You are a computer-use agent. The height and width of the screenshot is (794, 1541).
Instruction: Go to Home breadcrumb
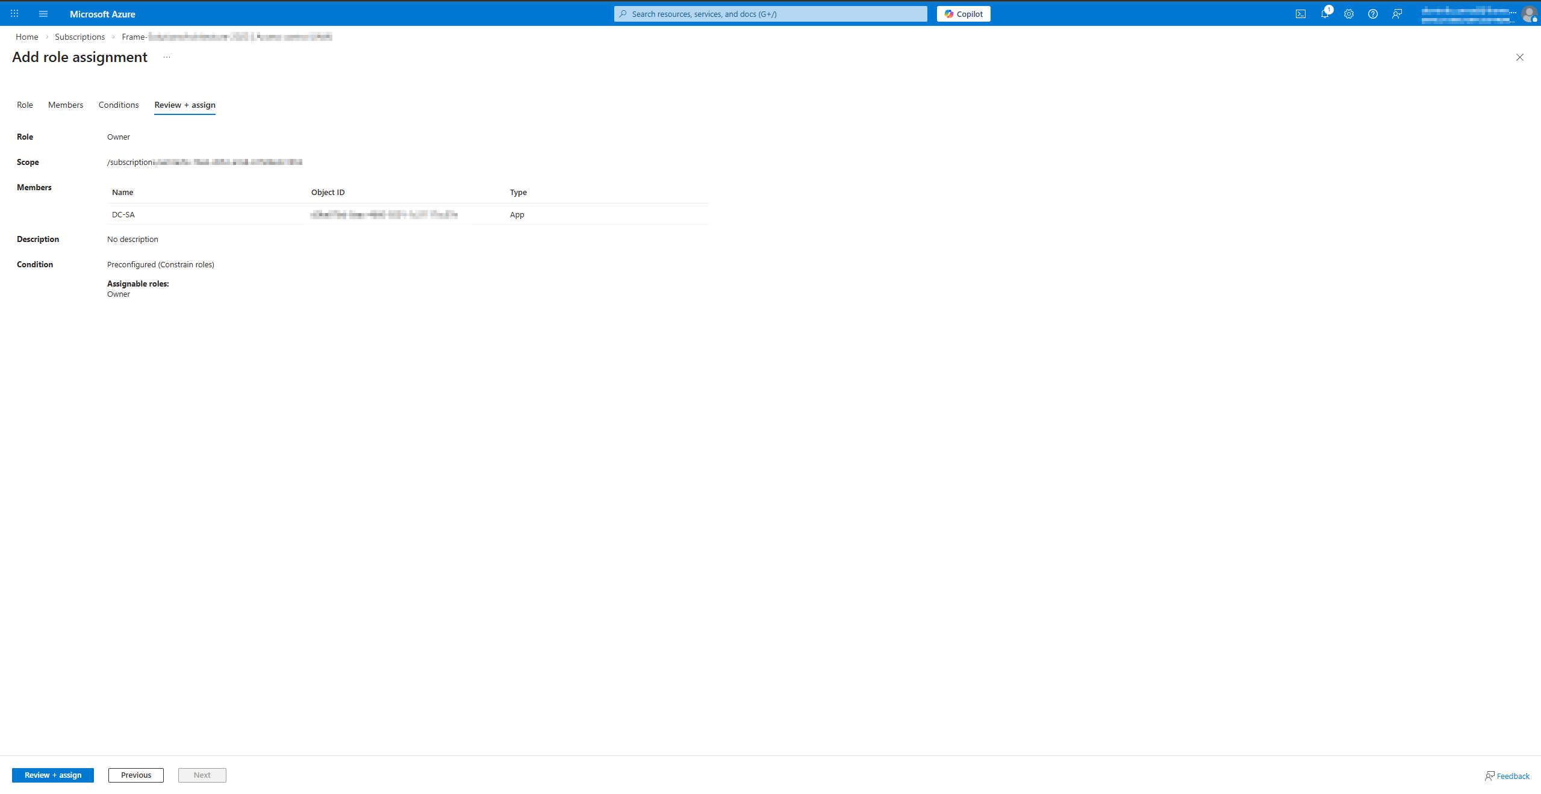coord(26,37)
